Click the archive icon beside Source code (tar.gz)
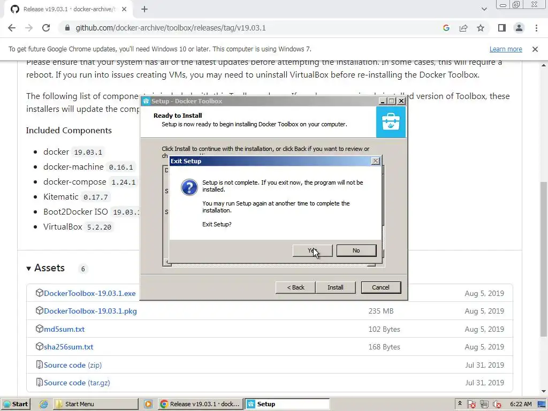 tap(40, 383)
